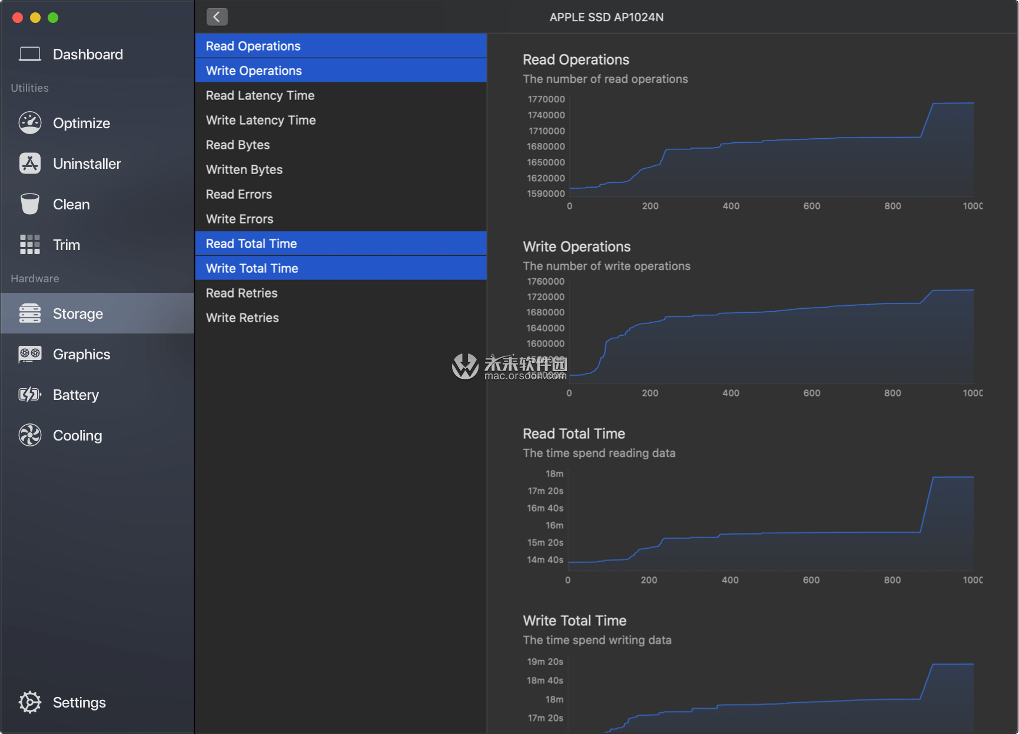Click the Battery label in sidebar
This screenshot has width=1019, height=734.
coord(76,395)
